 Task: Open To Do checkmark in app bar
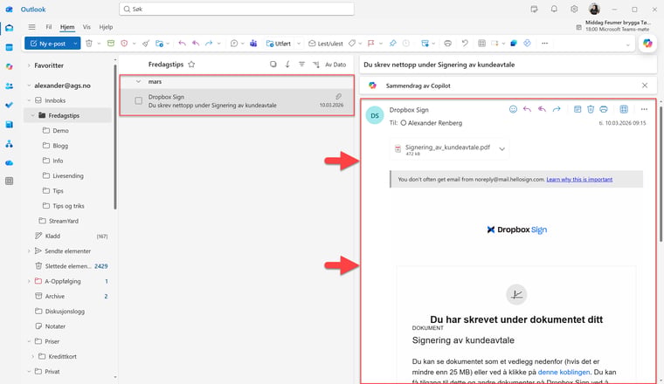click(x=10, y=105)
